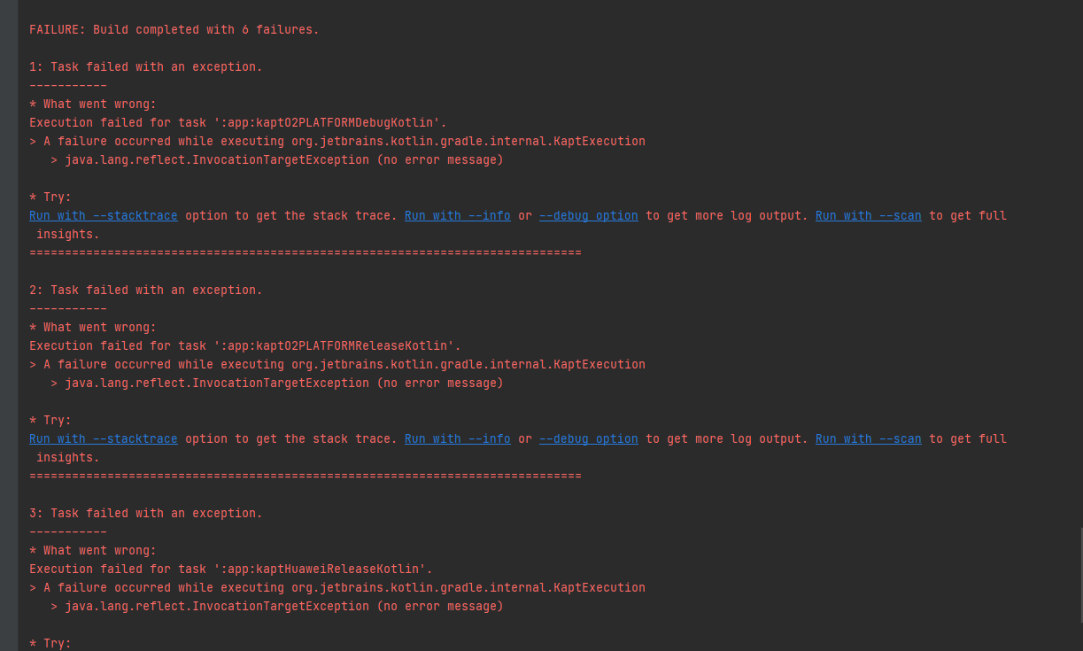This screenshot has width=1083, height=651.
Task: Click the '2: Task failed with an exception.' line
Action: point(145,291)
